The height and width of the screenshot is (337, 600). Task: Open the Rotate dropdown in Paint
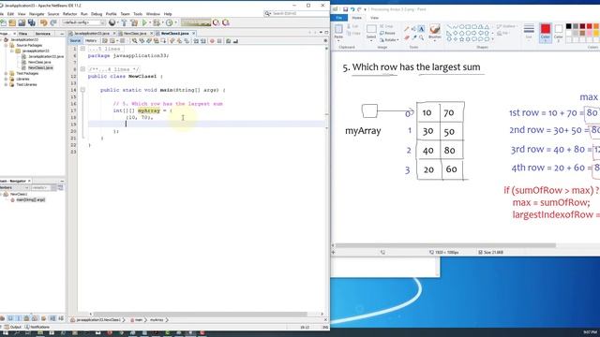(x=389, y=39)
